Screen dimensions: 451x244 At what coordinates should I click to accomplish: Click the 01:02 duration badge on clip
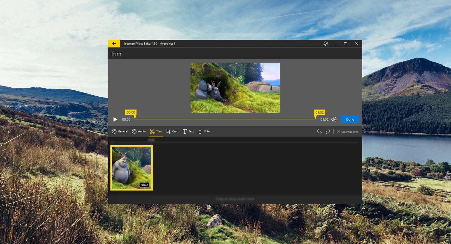tap(144, 185)
